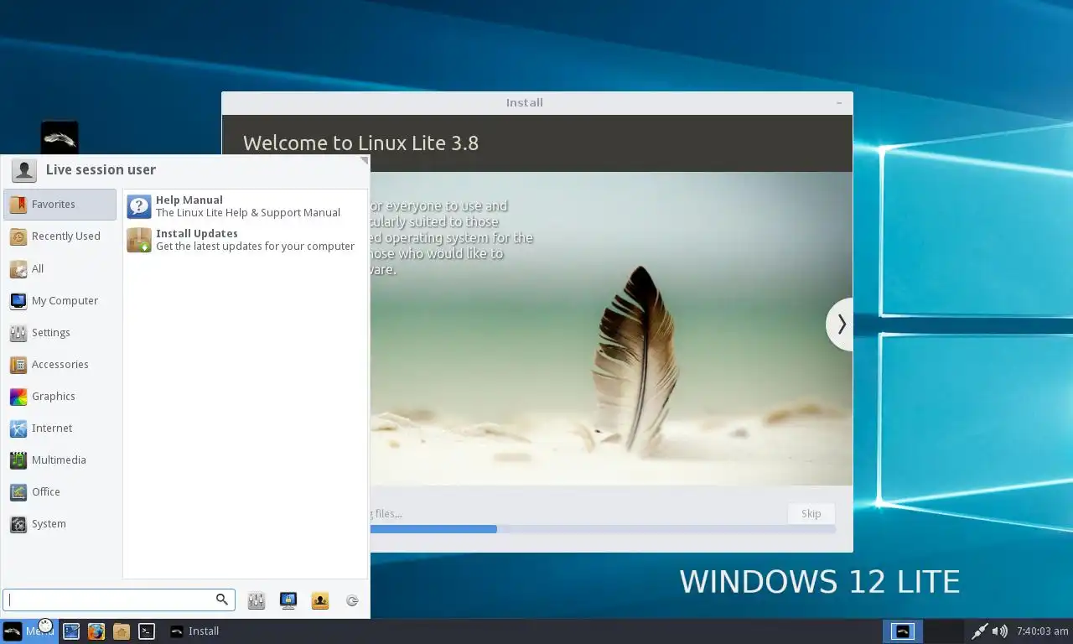Image resolution: width=1073 pixels, height=644 pixels.
Task: Click the Switch Users icon
Action: [x=320, y=600]
